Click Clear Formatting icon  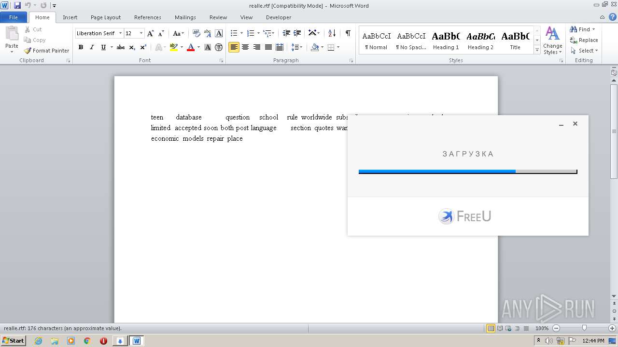tap(197, 33)
